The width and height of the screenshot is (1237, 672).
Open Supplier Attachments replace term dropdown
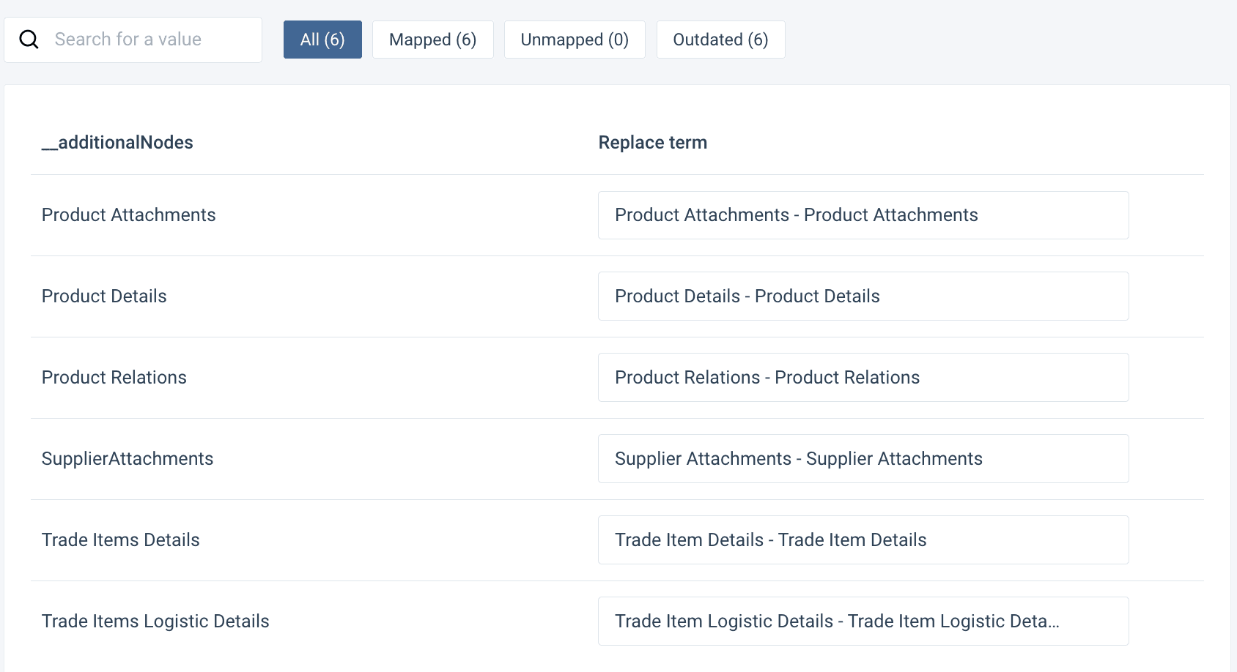pyautogui.click(x=863, y=459)
